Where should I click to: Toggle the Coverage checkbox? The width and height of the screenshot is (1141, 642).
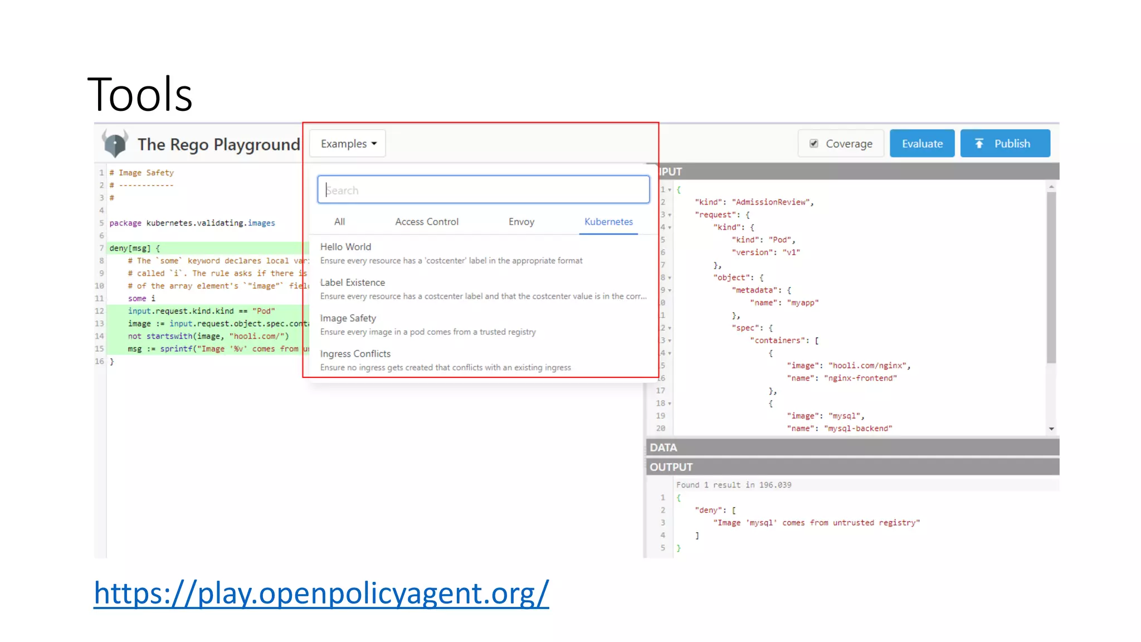pos(814,144)
